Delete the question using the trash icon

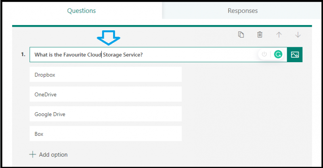pos(260,35)
